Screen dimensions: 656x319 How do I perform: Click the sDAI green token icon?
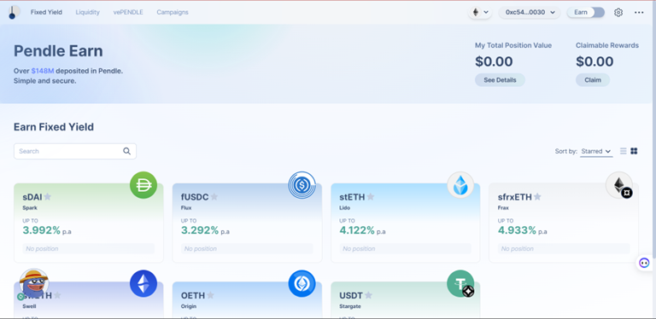pyautogui.click(x=143, y=185)
